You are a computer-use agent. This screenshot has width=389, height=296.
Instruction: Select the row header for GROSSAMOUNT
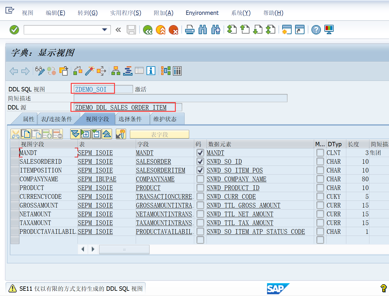coord(15,205)
